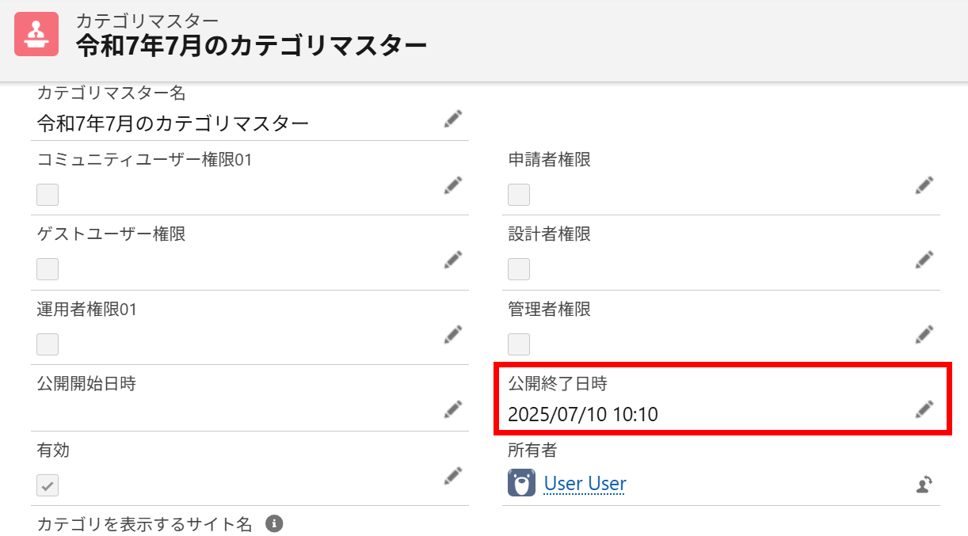Click the change owner icon beside 所有者
This screenshot has height=536, width=968.
pyautogui.click(x=924, y=485)
